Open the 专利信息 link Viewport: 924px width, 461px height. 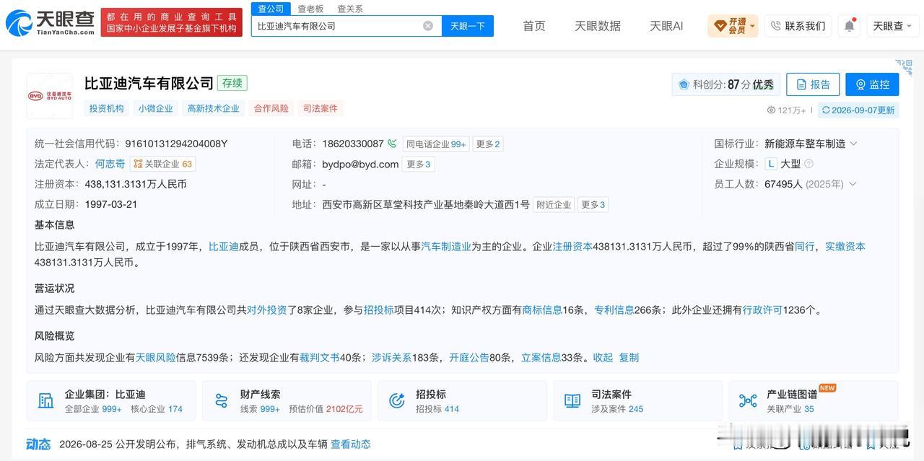click(x=614, y=309)
